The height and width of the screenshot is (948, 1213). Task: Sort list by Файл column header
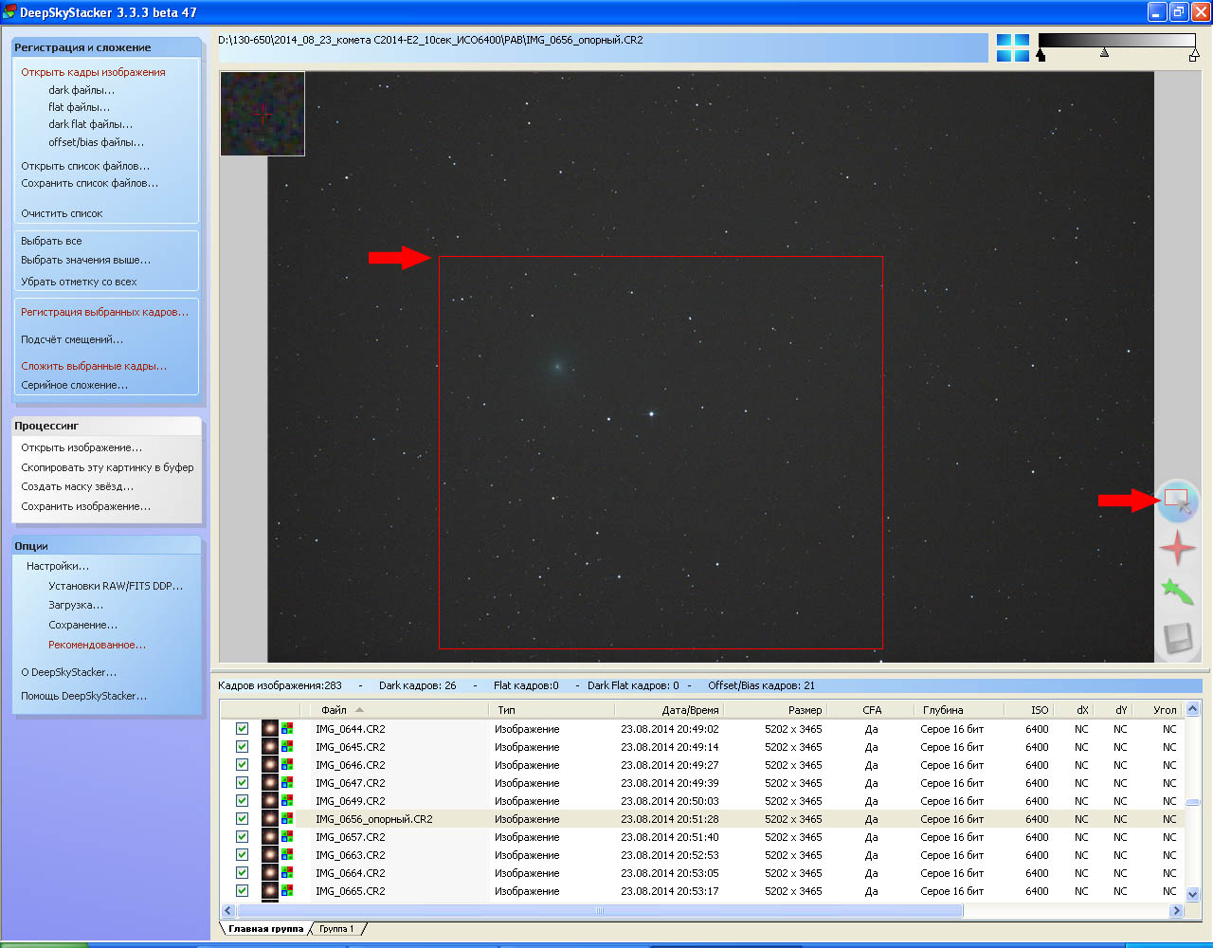click(334, 710)
